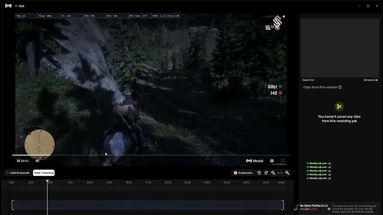Zoom out the timeline magnifier
Image resolution: width=383 pixels, height=215 pixels.
pyautogui.click(x=273, y=173)
